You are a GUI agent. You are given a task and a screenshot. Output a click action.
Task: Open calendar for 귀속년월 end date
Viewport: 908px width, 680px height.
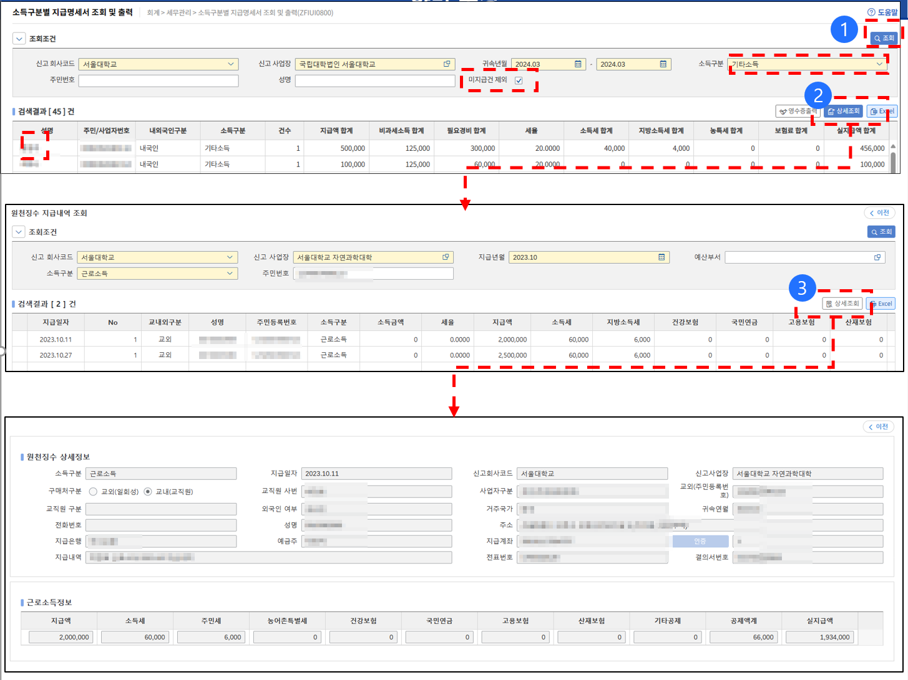click(663, 64)
